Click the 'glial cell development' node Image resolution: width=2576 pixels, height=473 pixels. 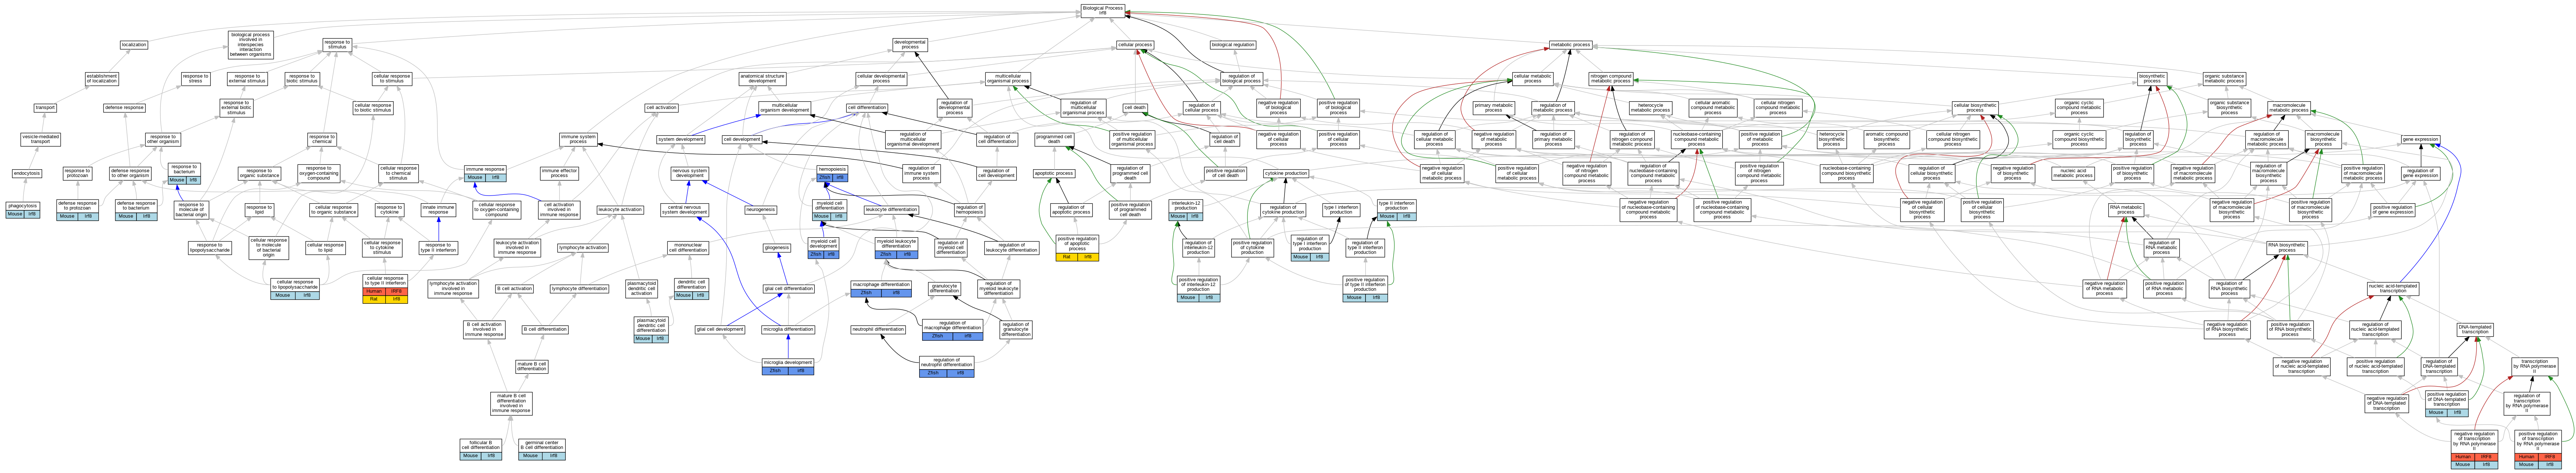click(720, 329)
